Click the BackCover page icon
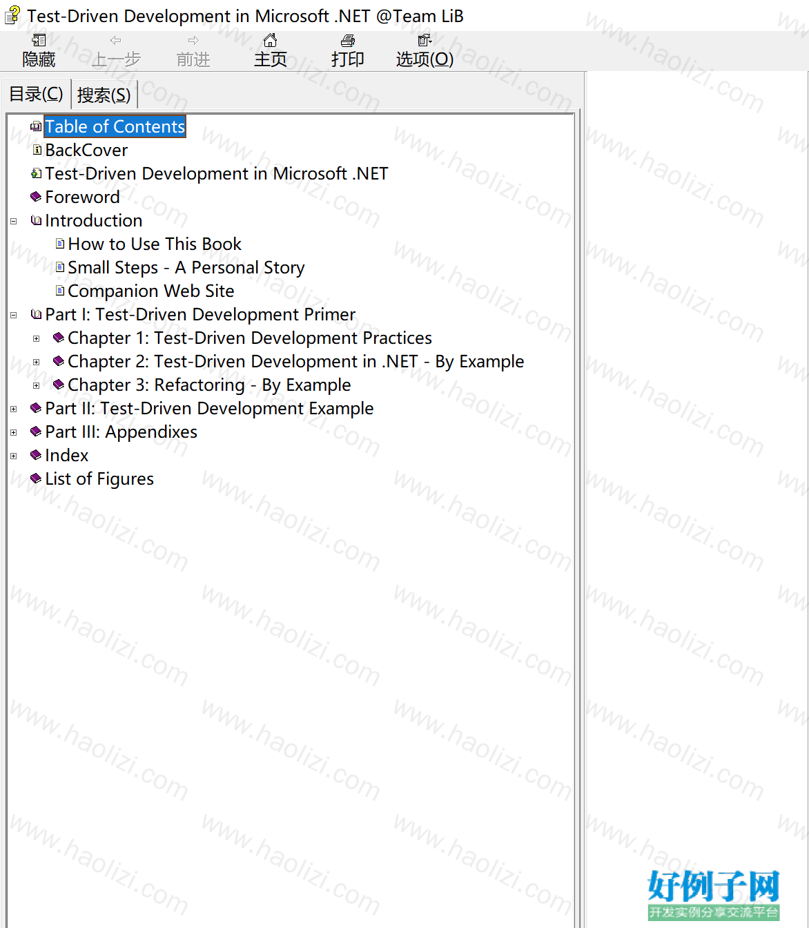This screenshot has height=928, width=809. (37, 150)
